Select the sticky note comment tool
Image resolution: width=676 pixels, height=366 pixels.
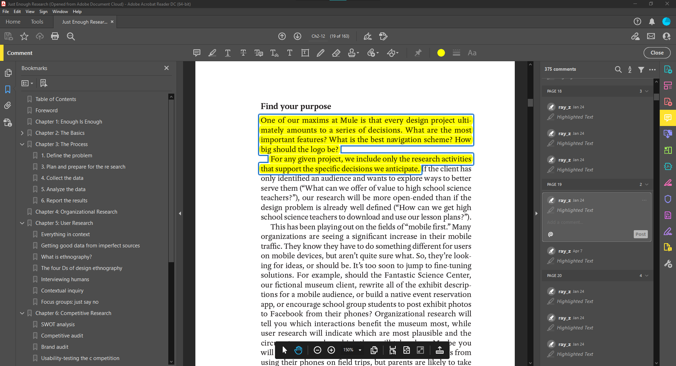click(197, 53)
